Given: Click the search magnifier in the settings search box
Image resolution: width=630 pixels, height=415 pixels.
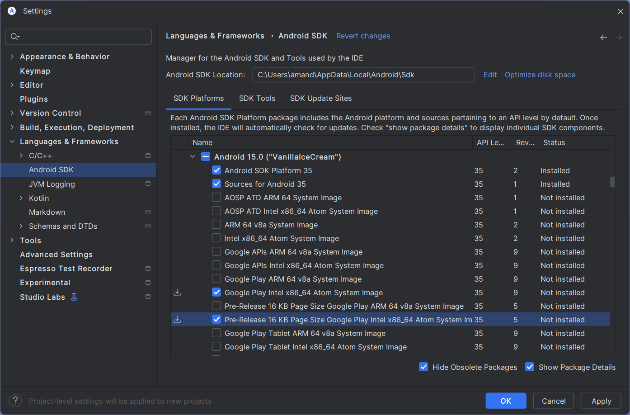Looking at the screenshot, I should (x=14, y=37).
